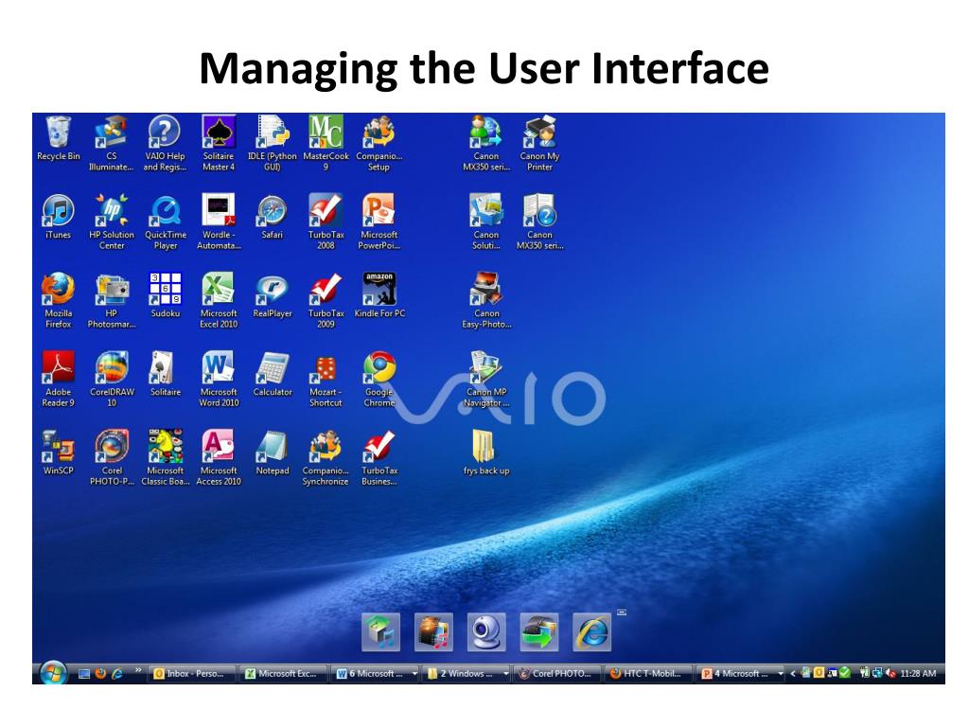Open the Recycle Bin desktop icon
The width and height of the screenshot is (969, 727).
click(58, 138)
